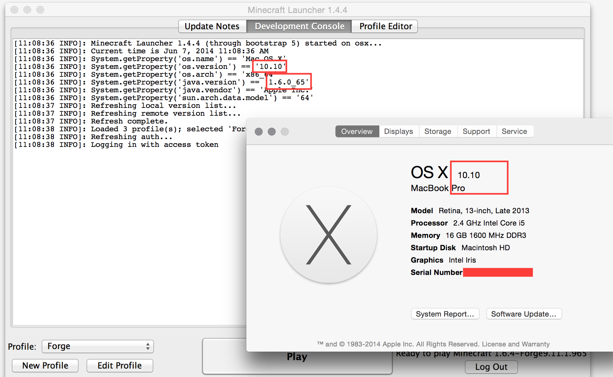613x377 pixels.
Task: Switch to the Displays tab
Action: click(x=398, y=131)
